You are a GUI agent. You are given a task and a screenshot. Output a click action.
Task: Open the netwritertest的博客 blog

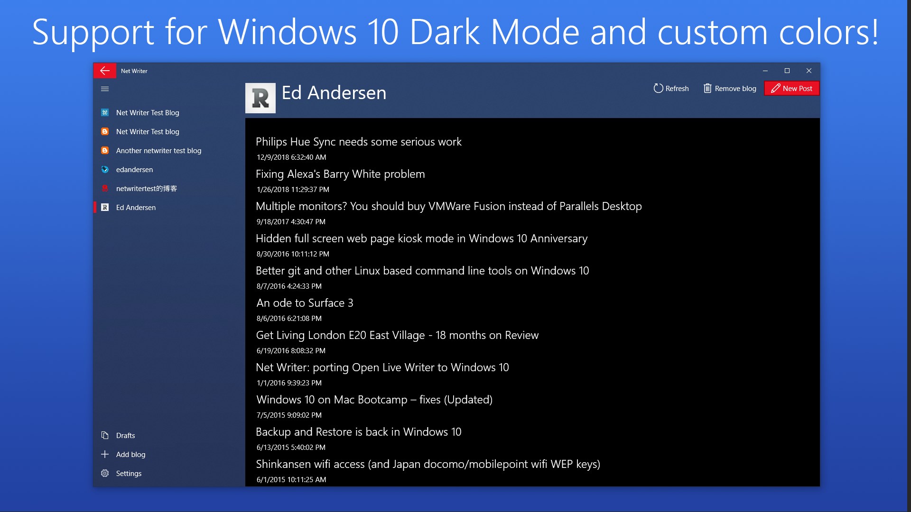146,188
